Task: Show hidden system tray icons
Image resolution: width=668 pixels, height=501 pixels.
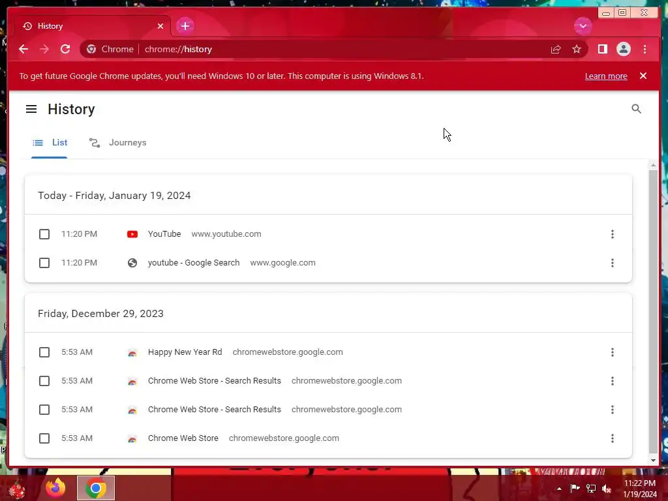Action: (x=559, y=489)
